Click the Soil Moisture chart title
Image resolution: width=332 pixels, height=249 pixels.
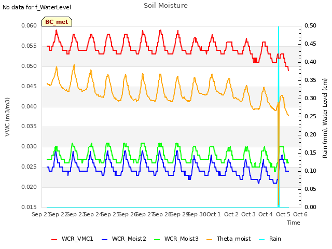165,6
